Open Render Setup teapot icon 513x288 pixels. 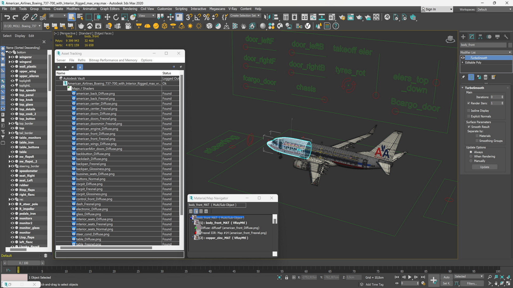(342, 17)
